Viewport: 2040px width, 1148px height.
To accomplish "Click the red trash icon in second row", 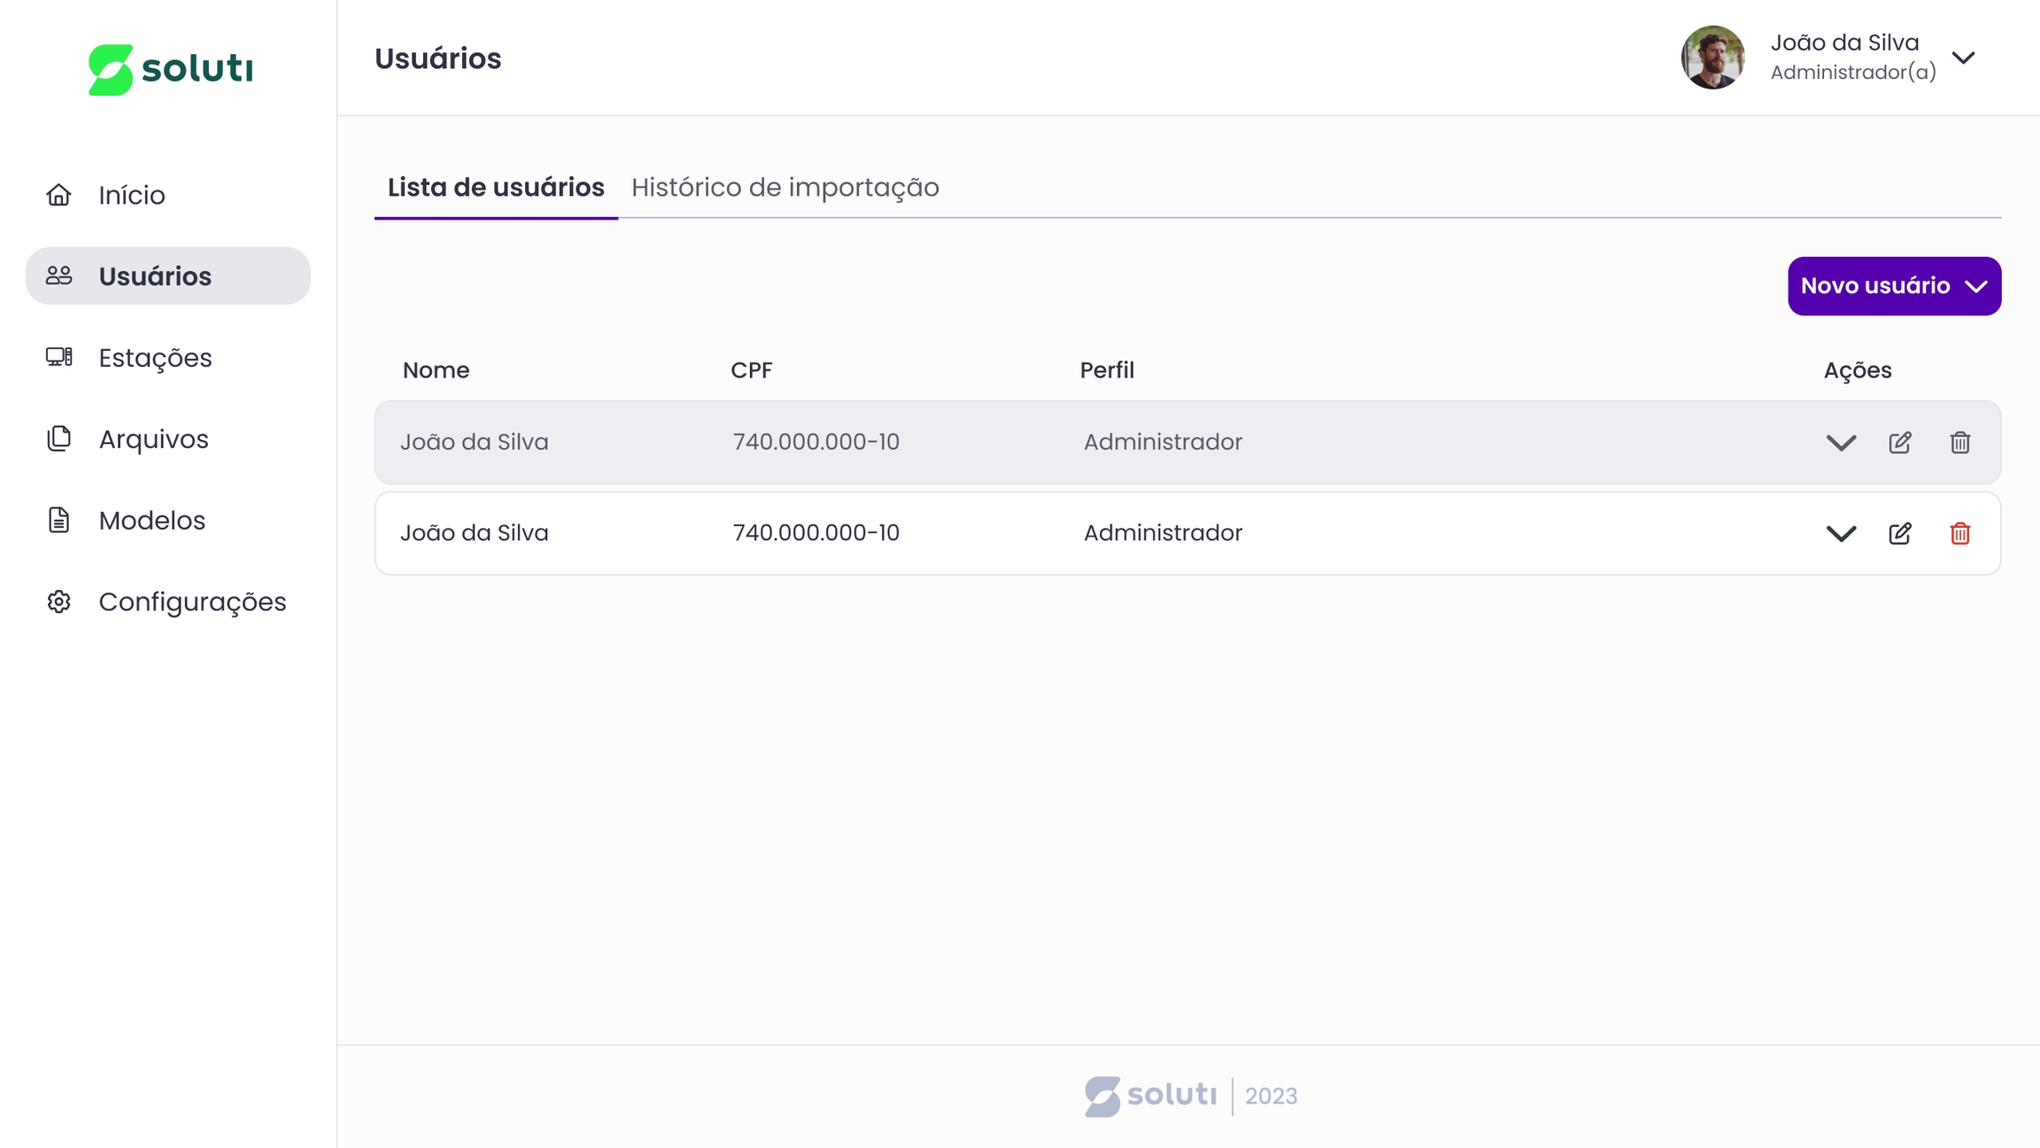I will [1959, 533].
